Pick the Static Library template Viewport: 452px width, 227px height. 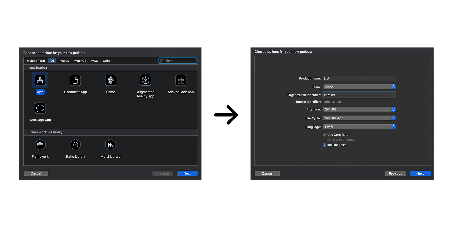pyautogui.click(x=75, y=145)
